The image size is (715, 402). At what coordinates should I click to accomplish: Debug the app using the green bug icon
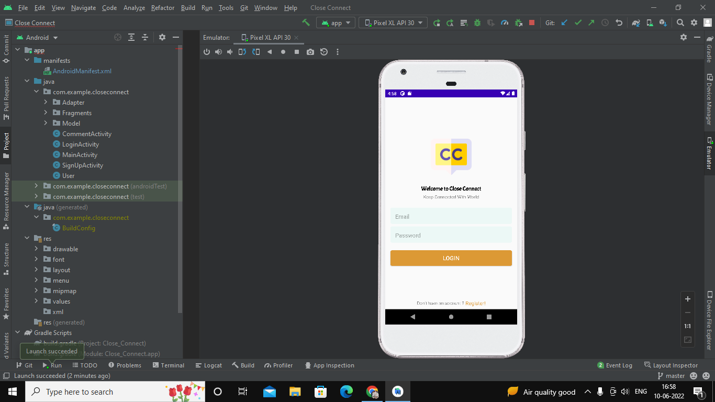[476, 23]
